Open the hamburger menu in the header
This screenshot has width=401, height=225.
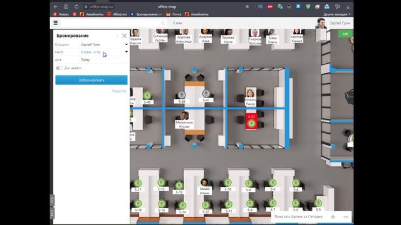tap(56, 23)
